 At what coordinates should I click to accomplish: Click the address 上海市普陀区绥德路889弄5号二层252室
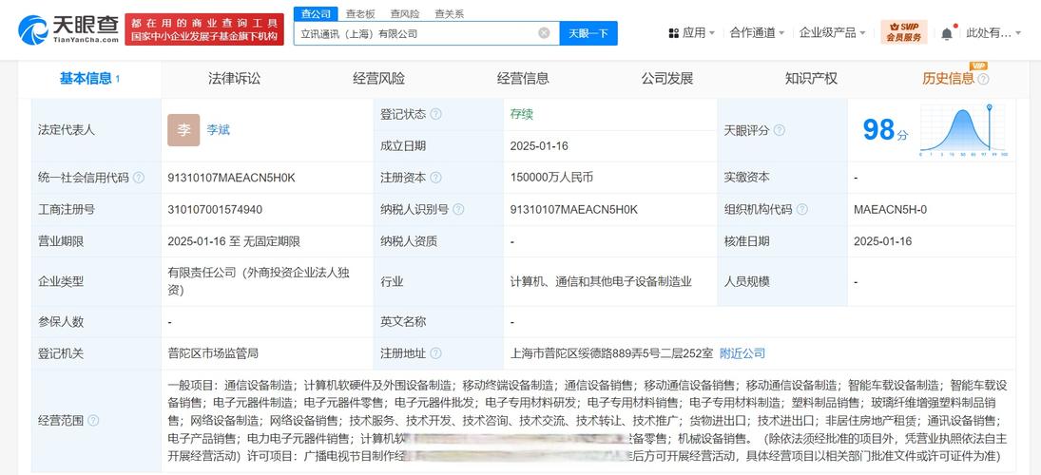point(612,353)
